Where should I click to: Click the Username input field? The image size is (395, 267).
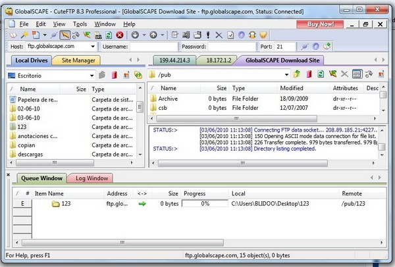[x=153, y=47]
